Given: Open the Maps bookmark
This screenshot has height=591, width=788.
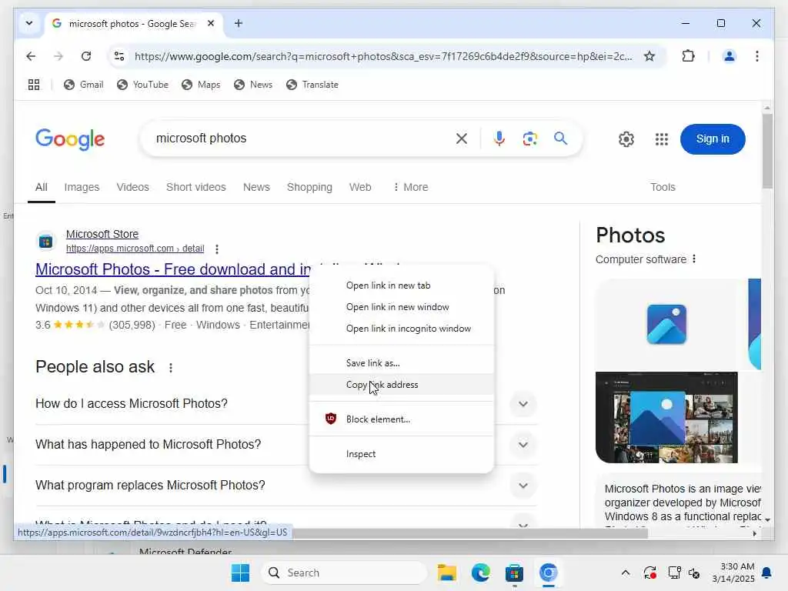Looking at the screenshot, I should (201, 85).
